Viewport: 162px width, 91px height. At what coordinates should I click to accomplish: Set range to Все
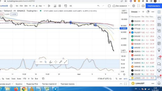36,79
